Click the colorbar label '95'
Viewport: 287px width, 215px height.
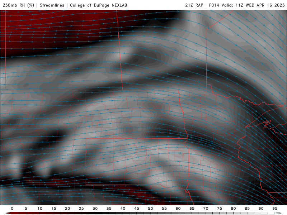275,209
